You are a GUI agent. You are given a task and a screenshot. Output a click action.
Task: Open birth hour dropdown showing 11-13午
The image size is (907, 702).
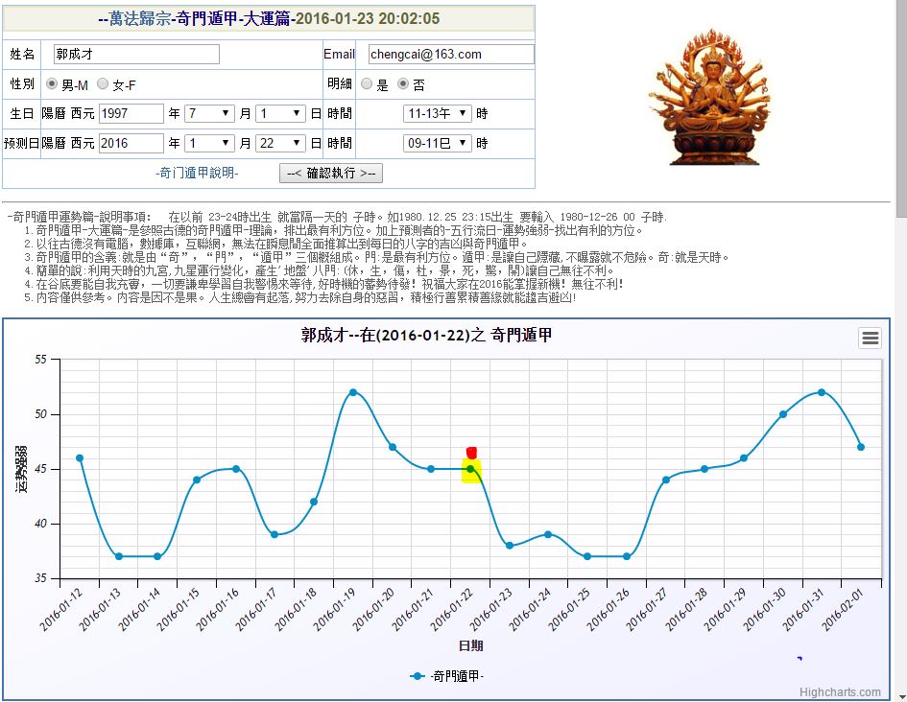(x=437, y=113)
